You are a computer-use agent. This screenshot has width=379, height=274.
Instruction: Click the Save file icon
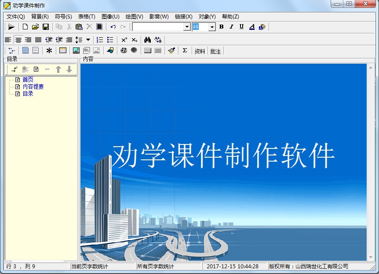46,27
